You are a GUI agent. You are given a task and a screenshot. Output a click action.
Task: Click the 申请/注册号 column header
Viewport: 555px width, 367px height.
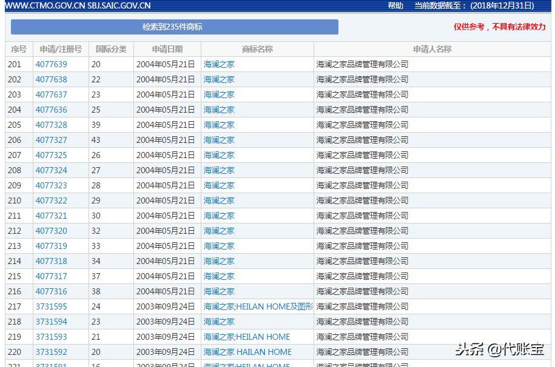point(61,49)
